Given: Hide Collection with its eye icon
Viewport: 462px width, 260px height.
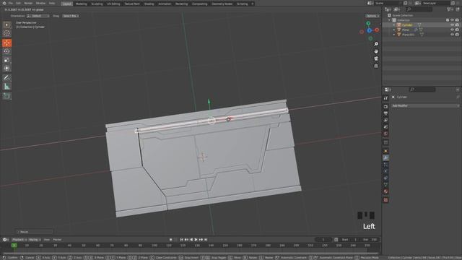Looking at the screenshot, I should click(452, 20).
